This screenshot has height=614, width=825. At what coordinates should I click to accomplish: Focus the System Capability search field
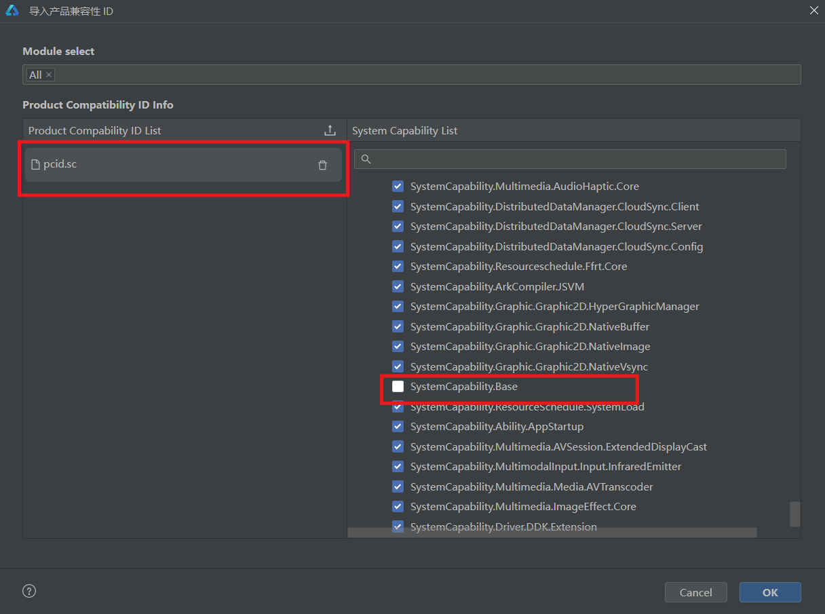[x=577, y=159]
